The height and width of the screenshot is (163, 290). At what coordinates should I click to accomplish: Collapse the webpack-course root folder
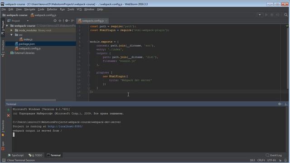coord(7,26)
